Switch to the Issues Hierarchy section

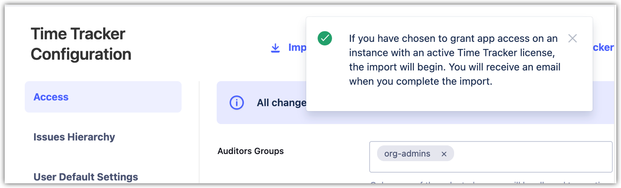pos(74,137)
